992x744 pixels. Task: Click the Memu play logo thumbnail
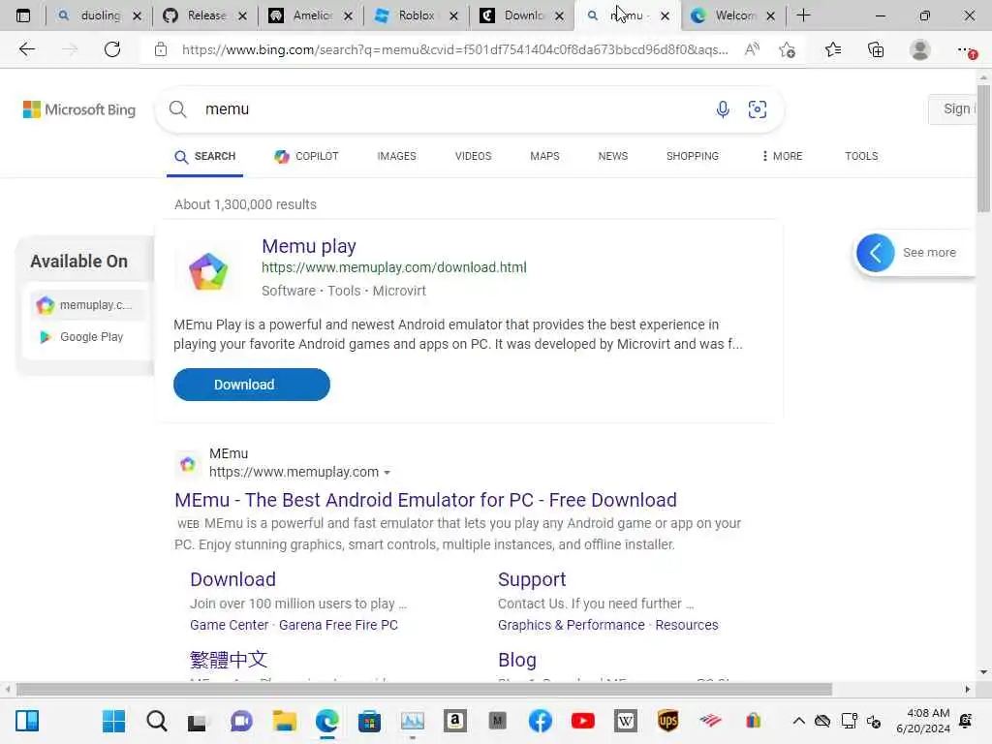208,271
